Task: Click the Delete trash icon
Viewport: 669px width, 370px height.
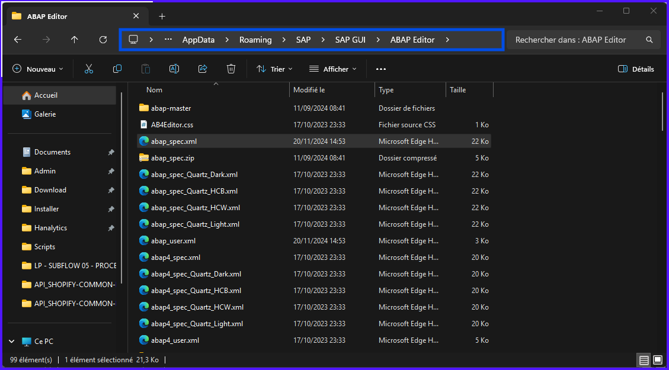Action: 231,69
